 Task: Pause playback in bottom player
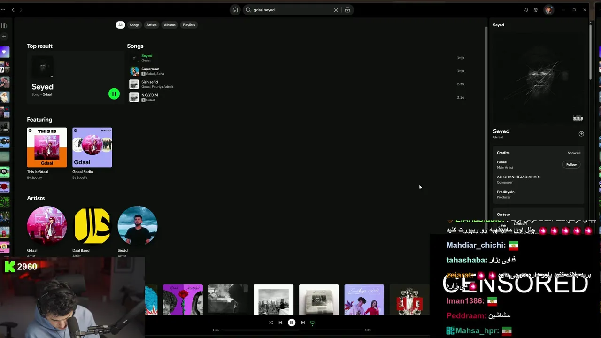(x=292, y=323)
